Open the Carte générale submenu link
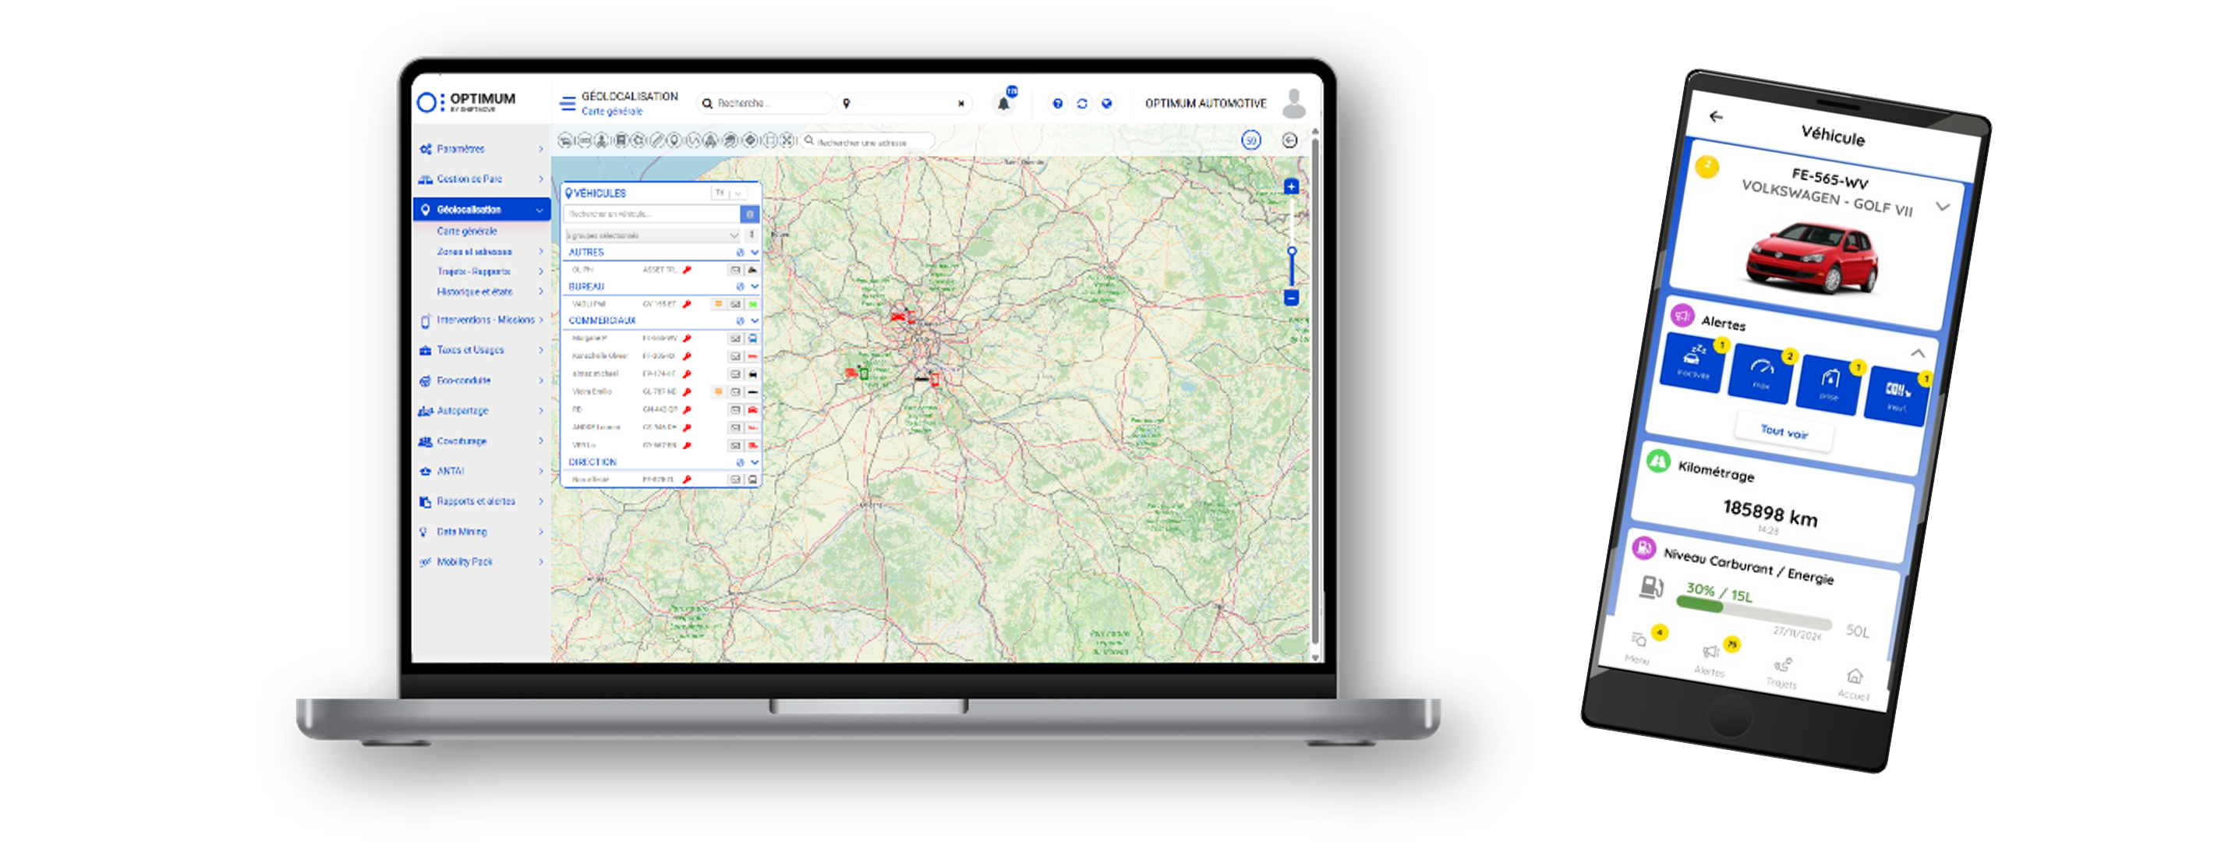The height and width of the screenshot is (842, 2214). 467,232
